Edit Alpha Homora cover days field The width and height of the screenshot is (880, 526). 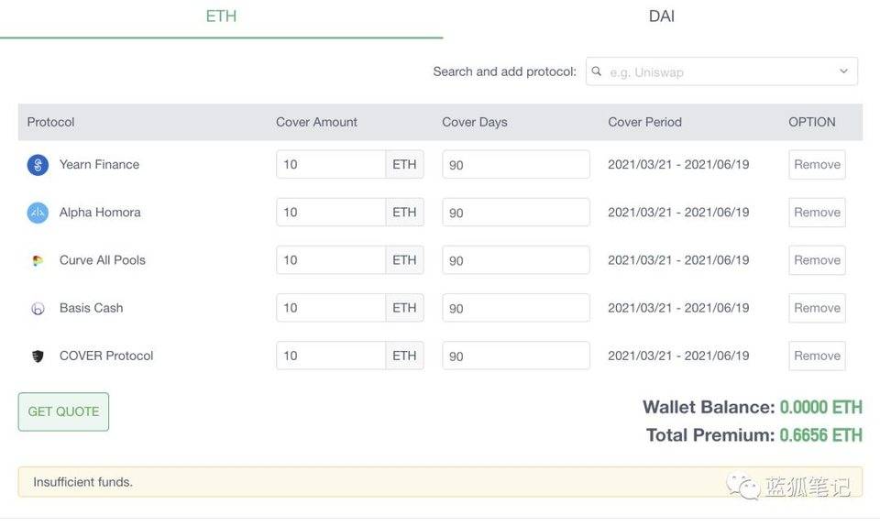click(x=516, y=212)
